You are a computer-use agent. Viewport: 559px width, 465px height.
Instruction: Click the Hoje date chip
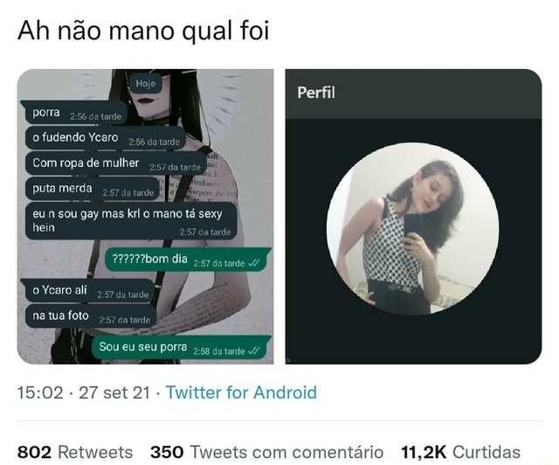point(146,84)
